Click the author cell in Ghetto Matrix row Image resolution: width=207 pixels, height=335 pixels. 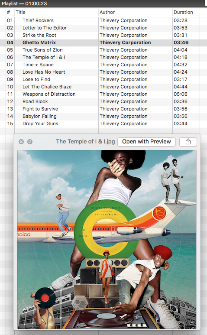pyautogui.click(x=125, y=42)
